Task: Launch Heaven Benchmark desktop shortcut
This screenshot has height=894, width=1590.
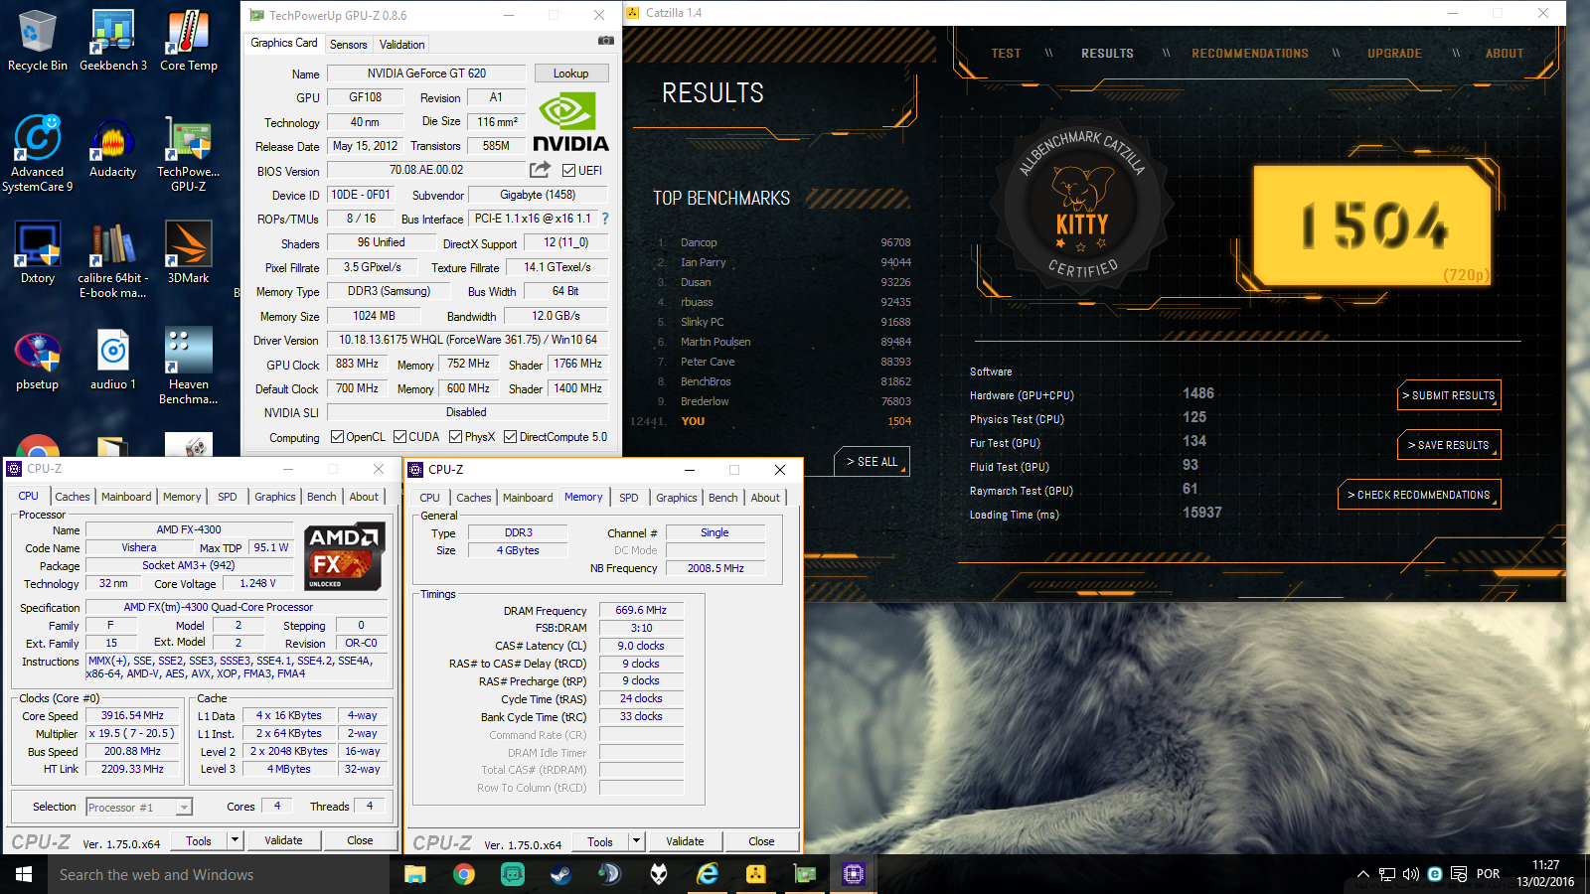Action: coord(189,367)
